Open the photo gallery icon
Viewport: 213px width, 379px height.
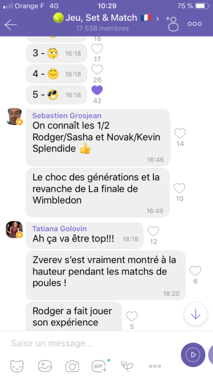[45, 366]
